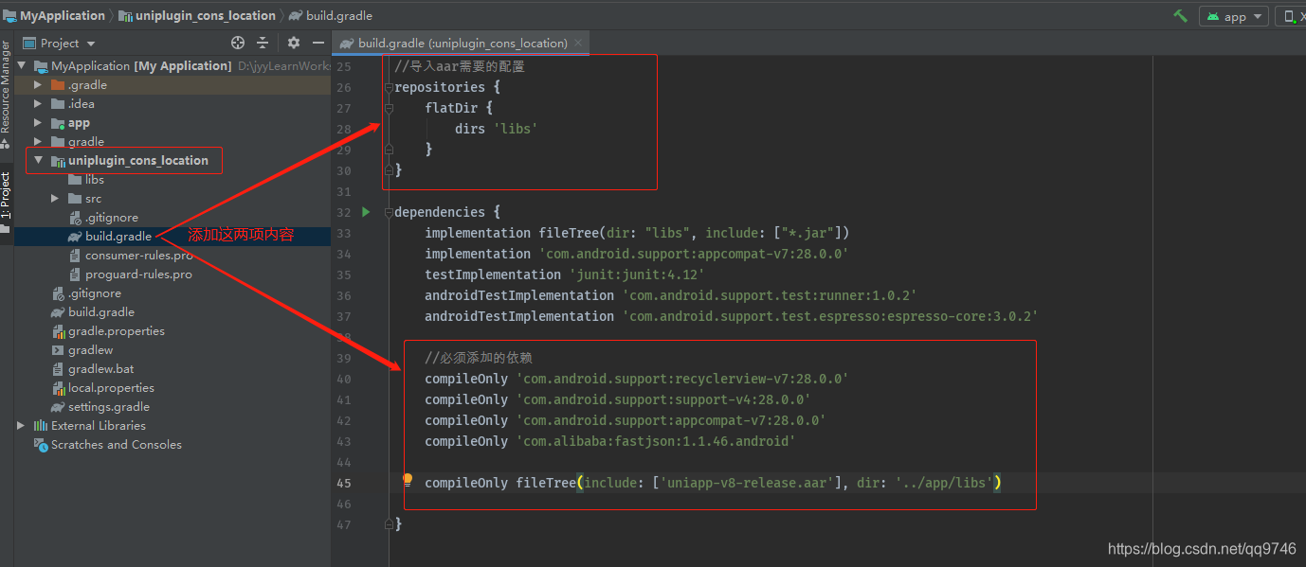Click line 45 compileOnly fileTree code
Screen dimensions: 1306x567
tap(713, 483)
